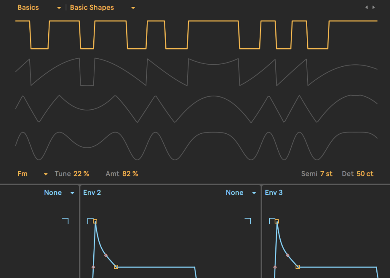Click the previous wavetable arrow icon
390x278 pixels.
(x=366, y=8)
